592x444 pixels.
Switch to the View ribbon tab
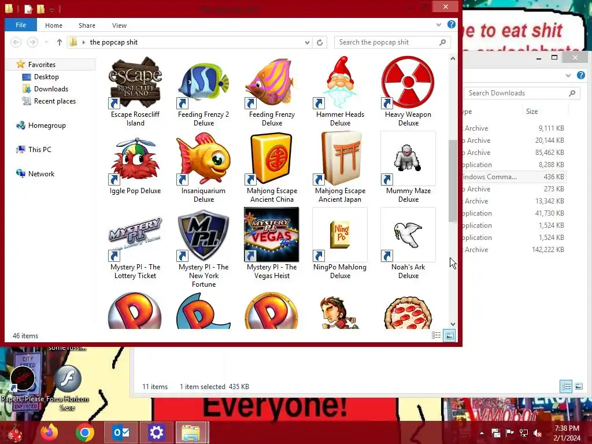pyautogui.click(x=119, y=25)
